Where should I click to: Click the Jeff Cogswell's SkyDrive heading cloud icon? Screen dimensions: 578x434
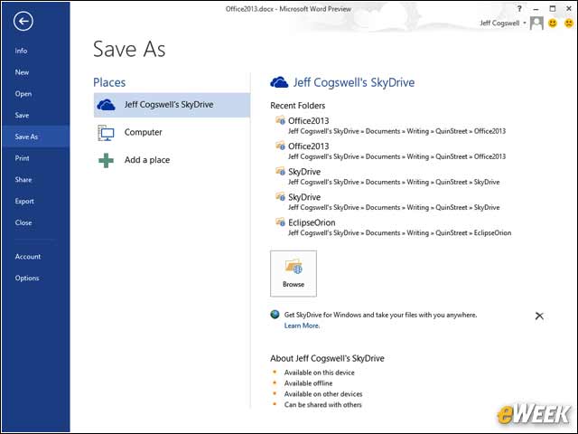click(x=279, y=82)
